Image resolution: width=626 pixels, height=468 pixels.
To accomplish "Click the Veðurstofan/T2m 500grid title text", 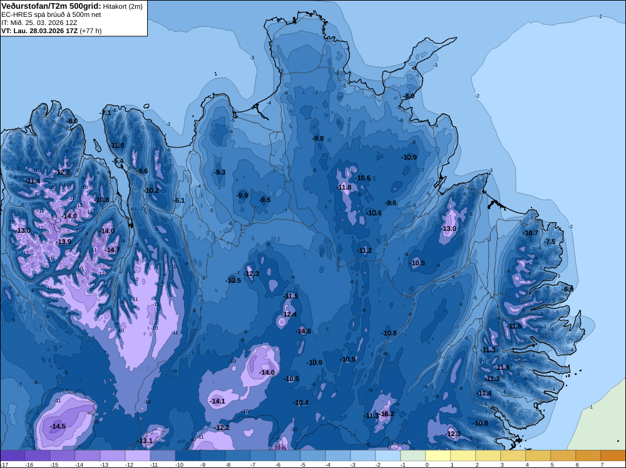I will pyautogui.click(x=51, y=6).
